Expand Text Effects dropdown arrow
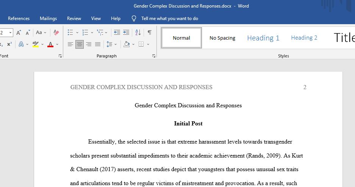Screen dimensions: 355x187 click(x=27, y=44)
